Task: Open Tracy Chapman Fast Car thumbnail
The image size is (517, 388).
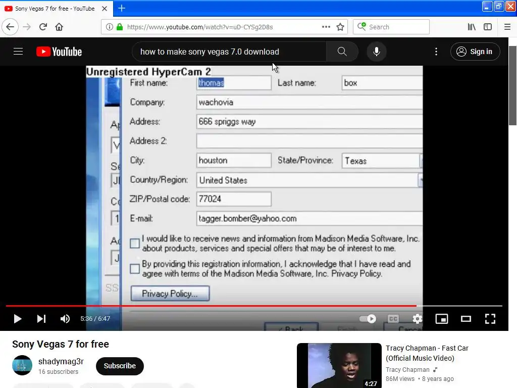Action: [339, 366]
